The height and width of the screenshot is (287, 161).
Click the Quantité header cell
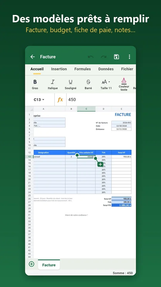[x=71, y=152]
